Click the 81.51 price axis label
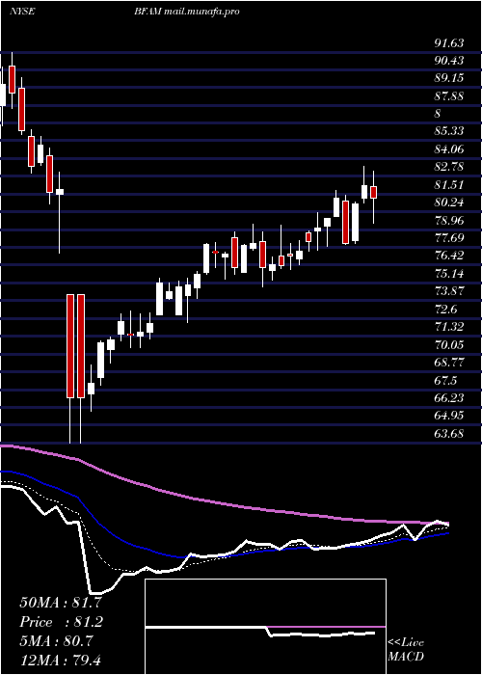This screenshot has height=675, width=482. tap(449, 185)
